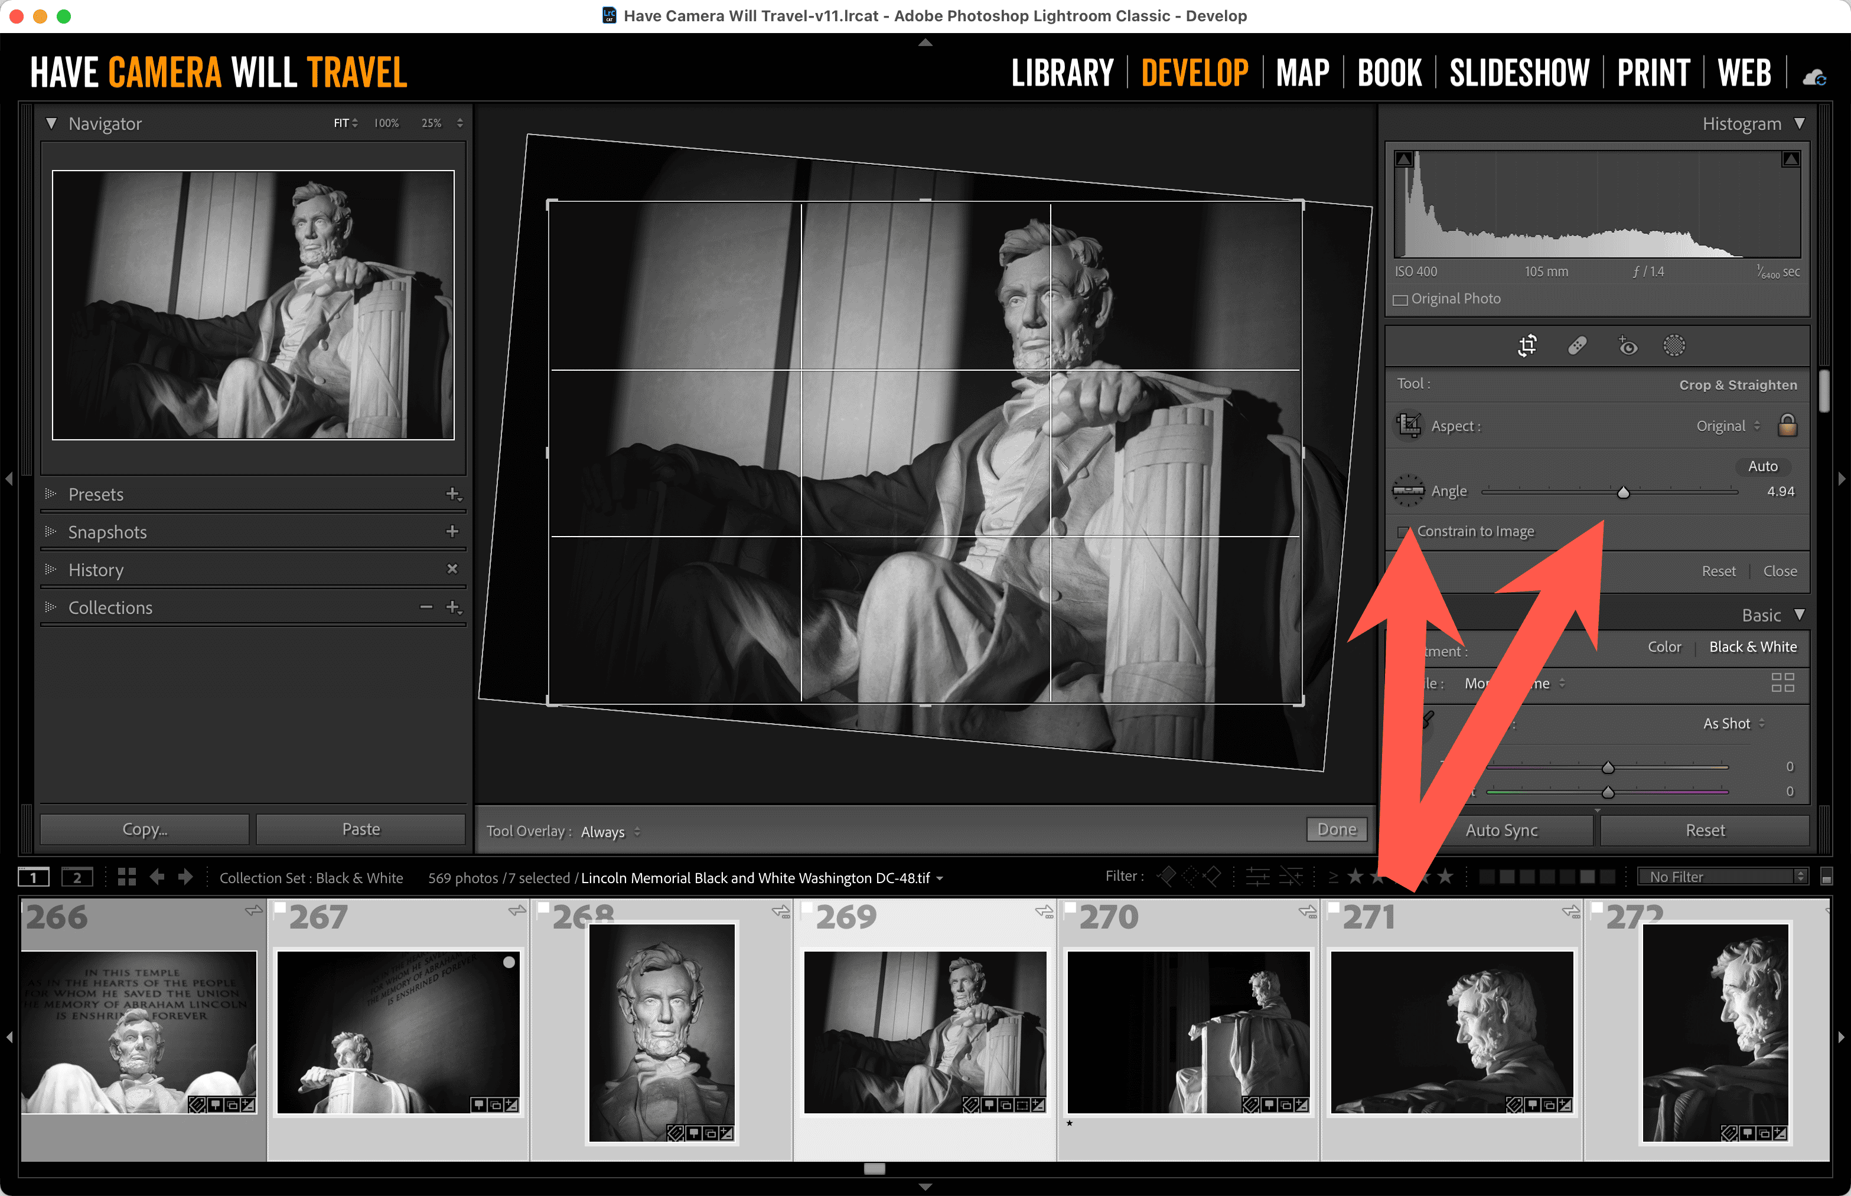Clear history with the X icon
The width and height of the screenshot is (1851, 1196).
(x=452, y=568)
